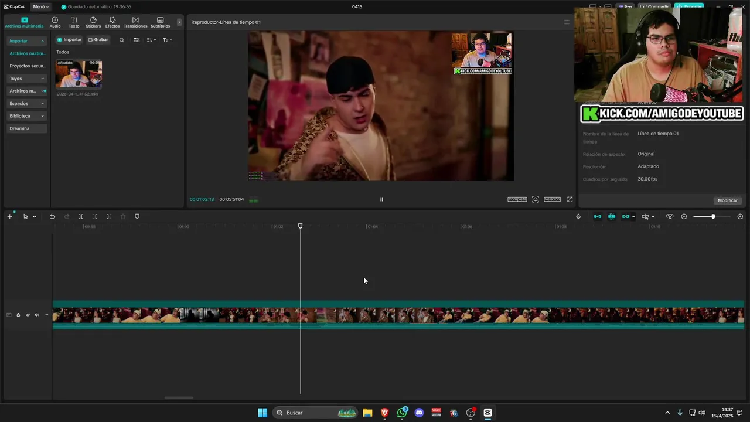Click the Relación aspect ratio button
The image size is (750, 422).
552,199
